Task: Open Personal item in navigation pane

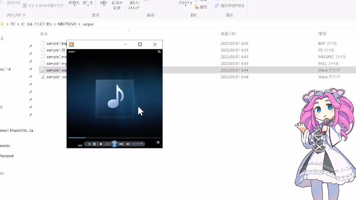Action: click(x=7, y=156)
